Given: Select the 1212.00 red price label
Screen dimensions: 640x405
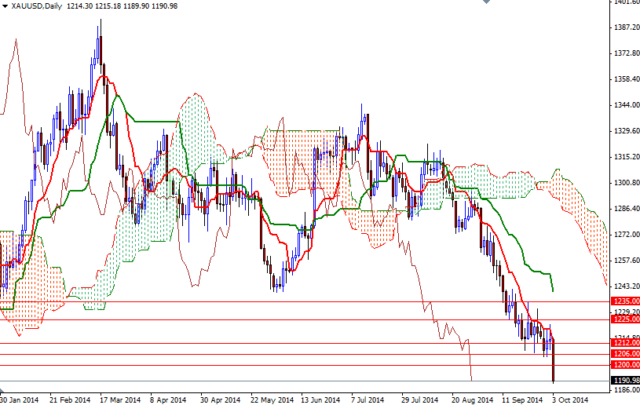Looking at the screenshot, I should [624, 343].
